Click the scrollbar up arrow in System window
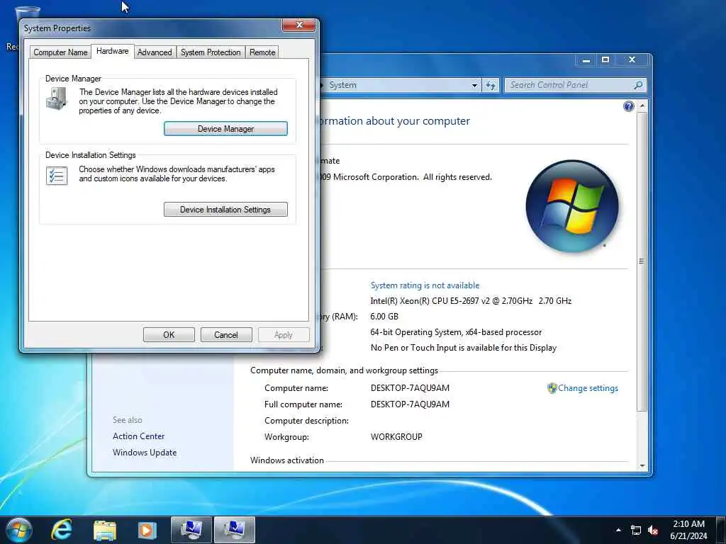 [x=642, y=106]
